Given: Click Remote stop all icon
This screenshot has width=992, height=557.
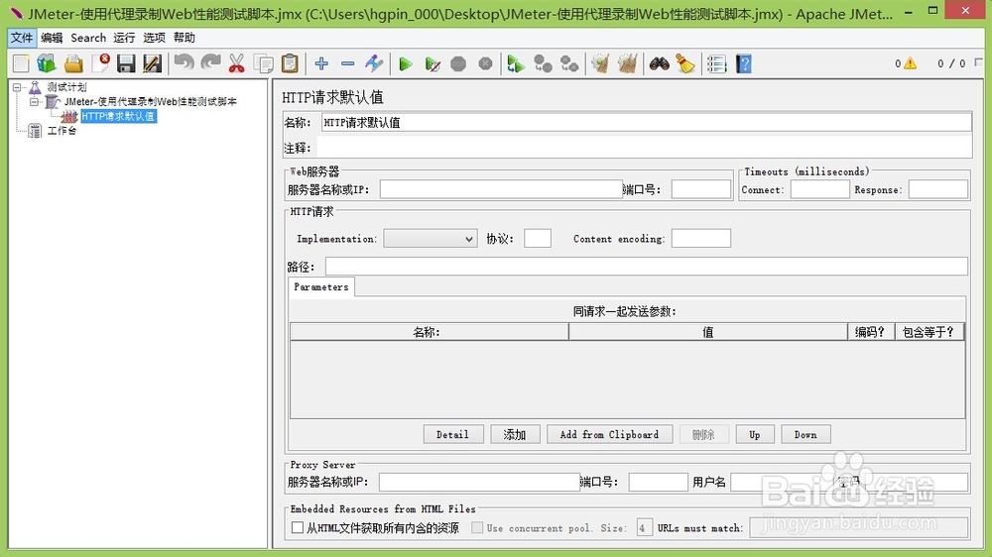Looking at the screenshot, I should [543, 63].
